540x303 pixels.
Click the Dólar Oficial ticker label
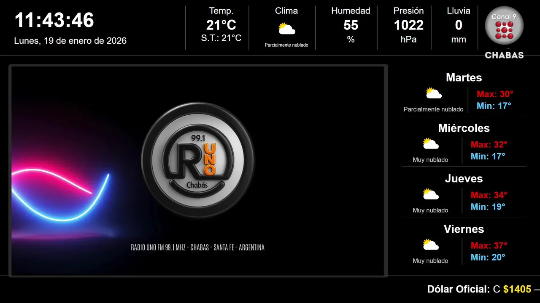click(459, 289)
